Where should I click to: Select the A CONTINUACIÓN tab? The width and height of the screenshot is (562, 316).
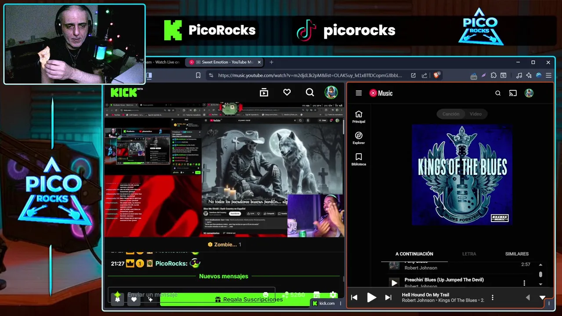click(414, 254)
